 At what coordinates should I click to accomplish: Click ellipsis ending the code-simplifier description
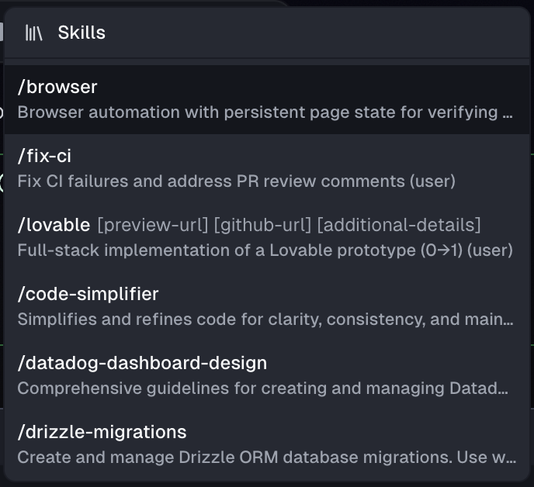[508, 321]
